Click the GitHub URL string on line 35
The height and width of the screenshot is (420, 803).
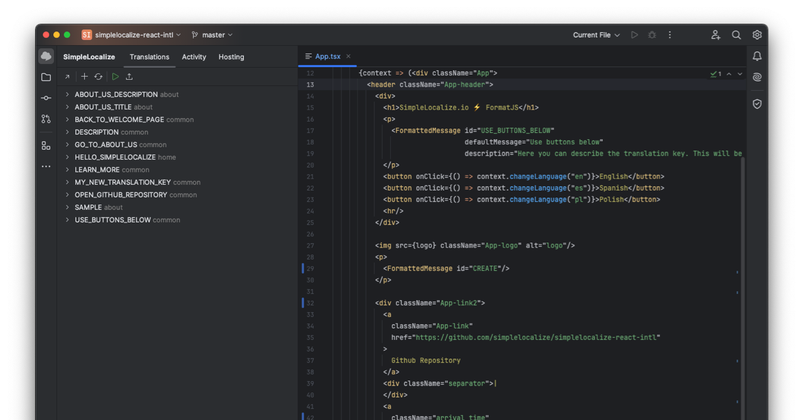click(536, 337)
